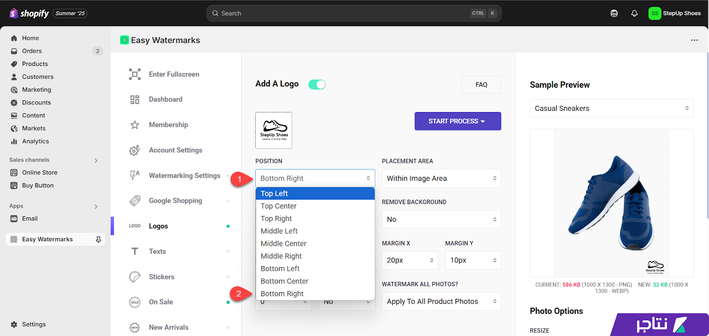This screenshot has height=336, width=709.
Task: Click the Membership star icon
Action: click(135, 125)
